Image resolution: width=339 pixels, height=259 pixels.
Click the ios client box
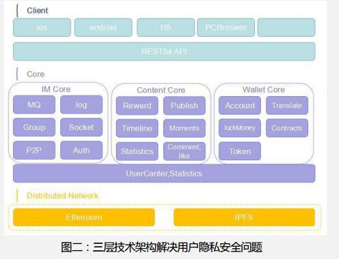42,27
